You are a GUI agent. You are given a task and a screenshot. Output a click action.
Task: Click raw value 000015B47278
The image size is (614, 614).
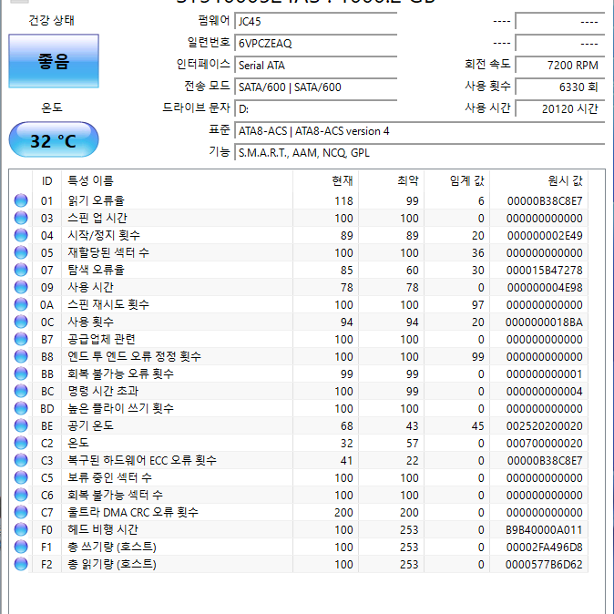click(544, 271)
